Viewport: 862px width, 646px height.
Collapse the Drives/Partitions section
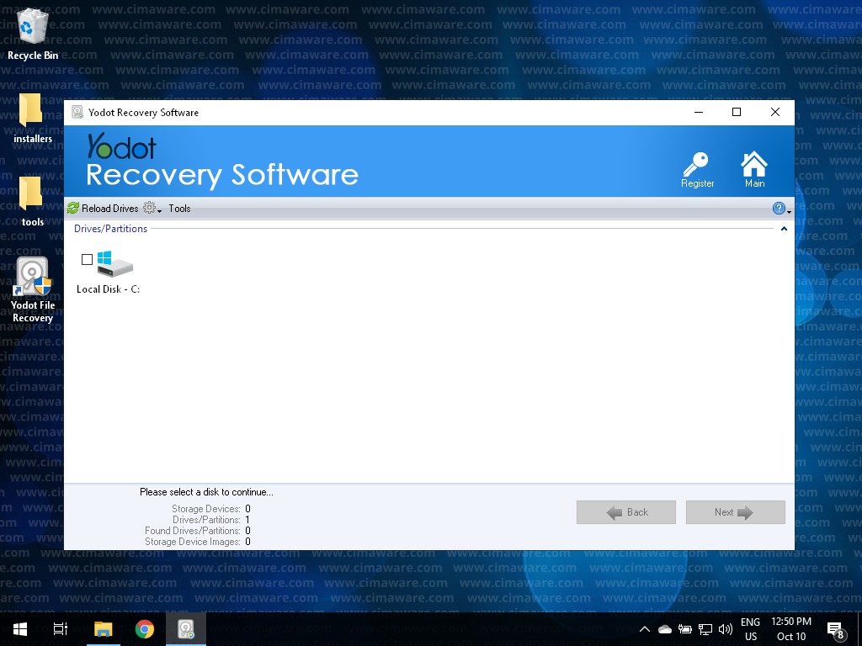tap(784, 229)
